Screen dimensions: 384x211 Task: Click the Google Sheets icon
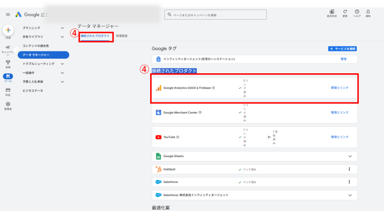coord(159,156)
